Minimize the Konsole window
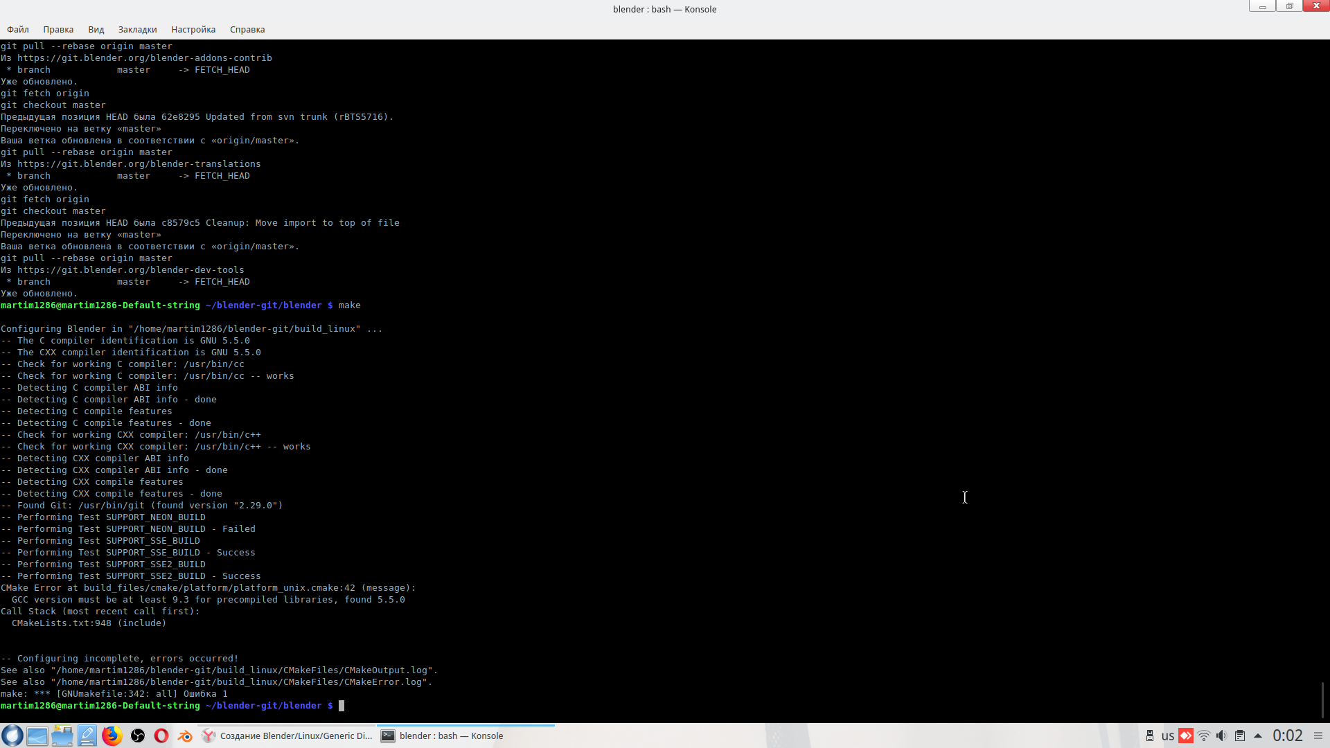Screen dimensions: 1330x748 click(1262, 6)
